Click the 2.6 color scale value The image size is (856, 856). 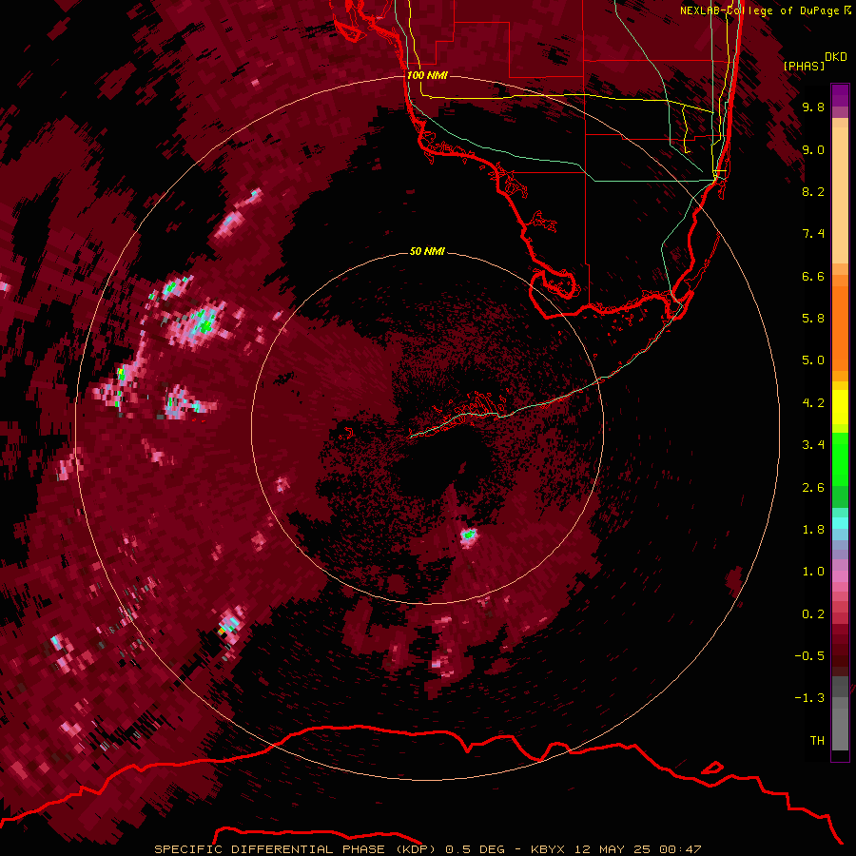click(813, 488)
